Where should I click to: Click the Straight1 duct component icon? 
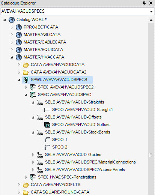point(47,110)
